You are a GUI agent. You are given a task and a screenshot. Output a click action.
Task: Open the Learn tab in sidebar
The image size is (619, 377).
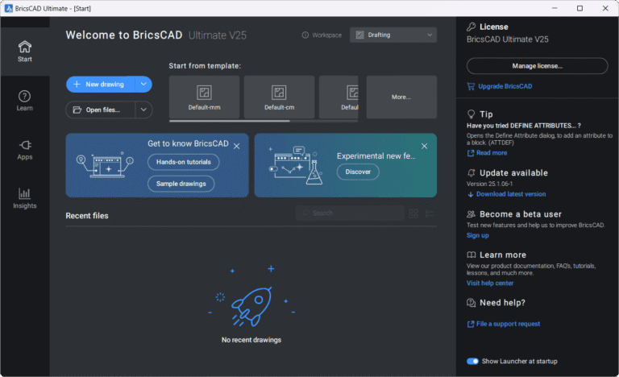pyautogui.click(x=24, y=101)
